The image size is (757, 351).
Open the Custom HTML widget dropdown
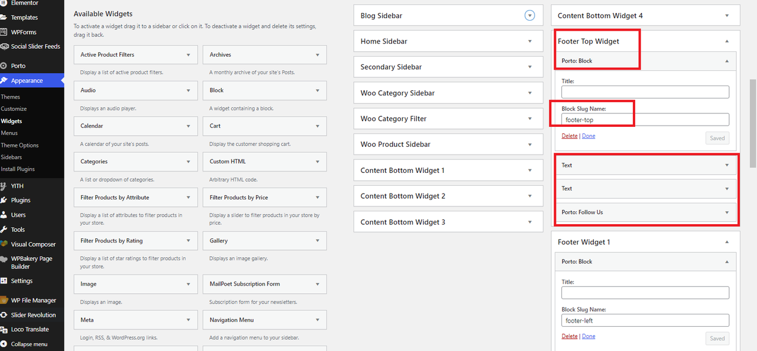(x=318, y=162)
